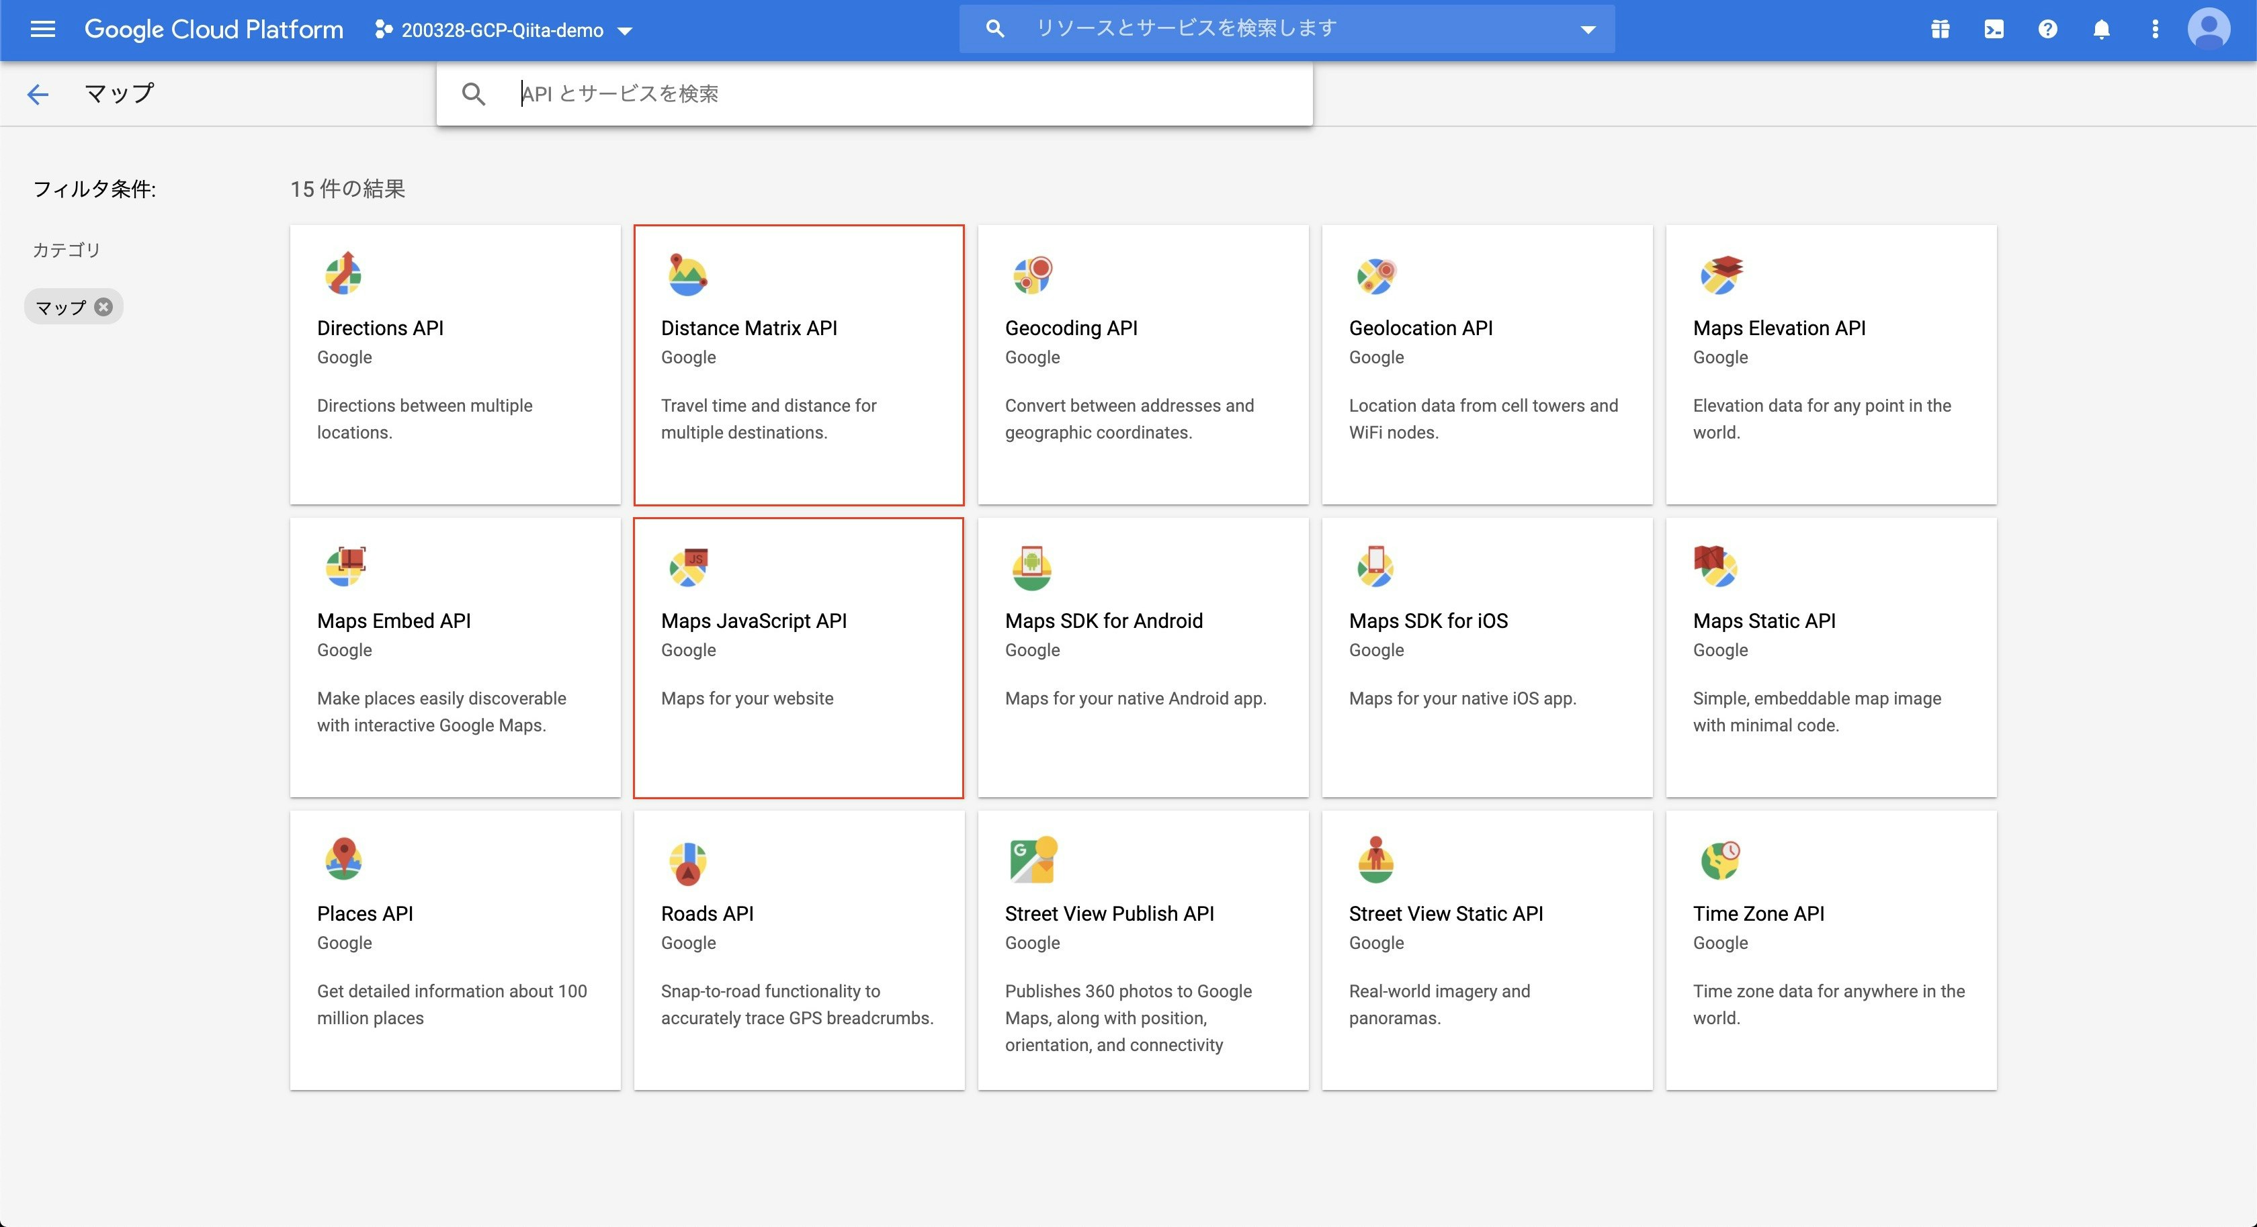2257x1227 pixels.
Task: Click the Maps SDK for Android icon
Action: (x=1031, y=567)
